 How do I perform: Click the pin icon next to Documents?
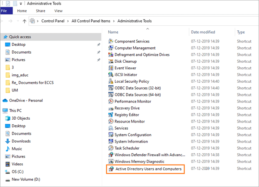pyautogui.click(x=99, y=52)
